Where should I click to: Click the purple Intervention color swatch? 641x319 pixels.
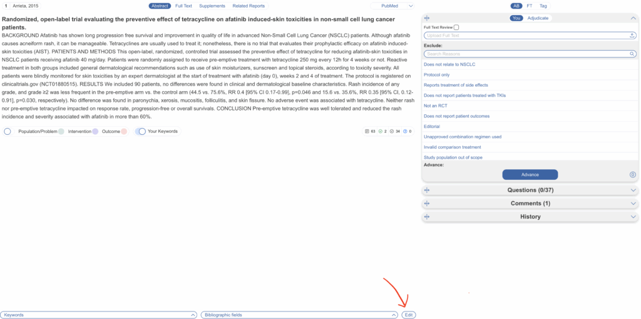pyautogui.click(x=95, y=132)
